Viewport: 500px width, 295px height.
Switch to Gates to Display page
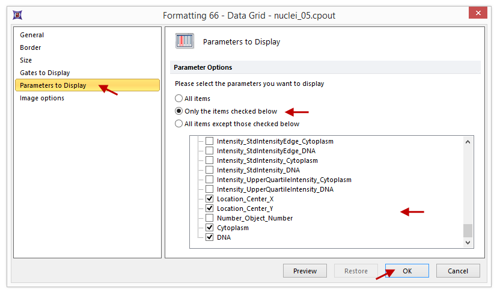pyautogui.click(x=45, y=73)
